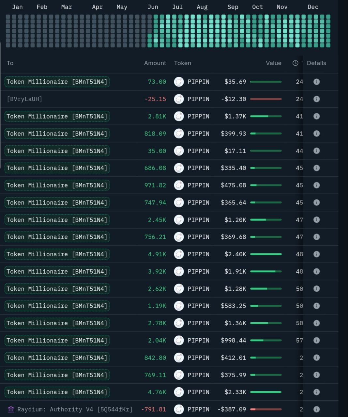Open the [BVryLaUH] address link

[24, 99]
